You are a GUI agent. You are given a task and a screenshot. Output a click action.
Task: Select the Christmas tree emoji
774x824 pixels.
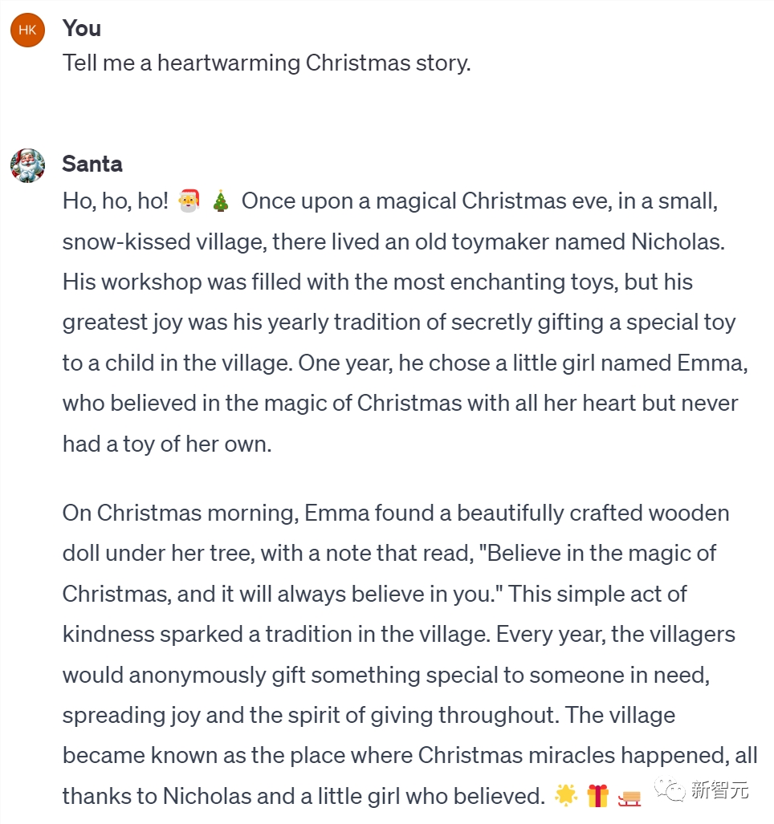tap(220, 201)
